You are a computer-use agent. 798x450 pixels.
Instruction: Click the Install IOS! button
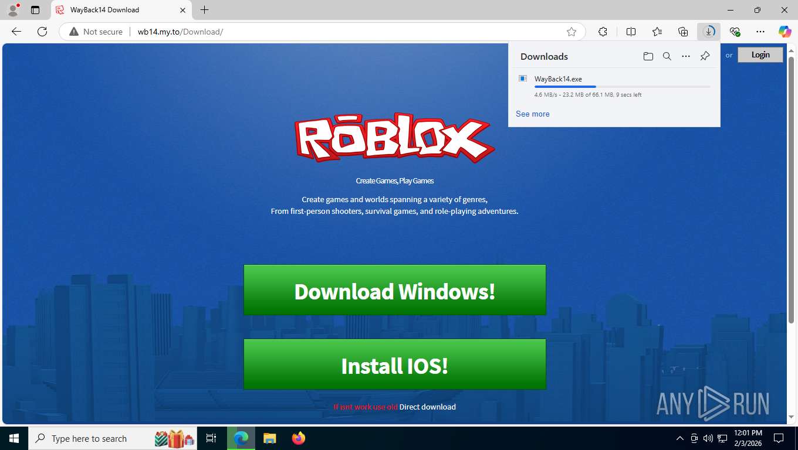tap(395, 364)
